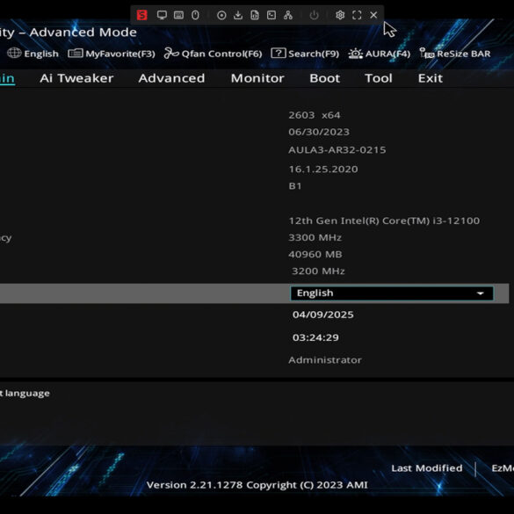Screen dimensions: 514x514
Task: Click the AURA light icon
Action: (x=356, y=54)
